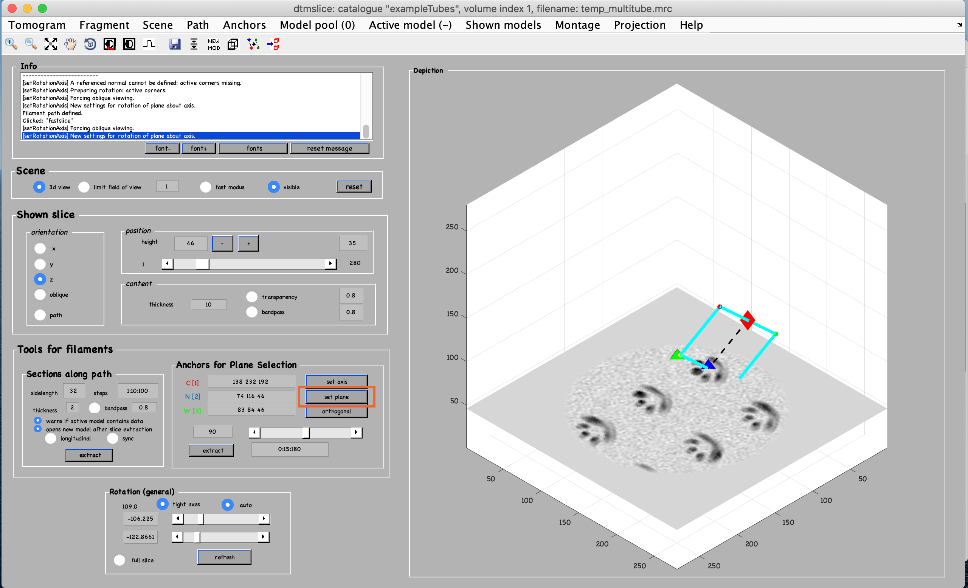Click the blue floppy disk save icon
968x588 pixels.
point(174,44)
